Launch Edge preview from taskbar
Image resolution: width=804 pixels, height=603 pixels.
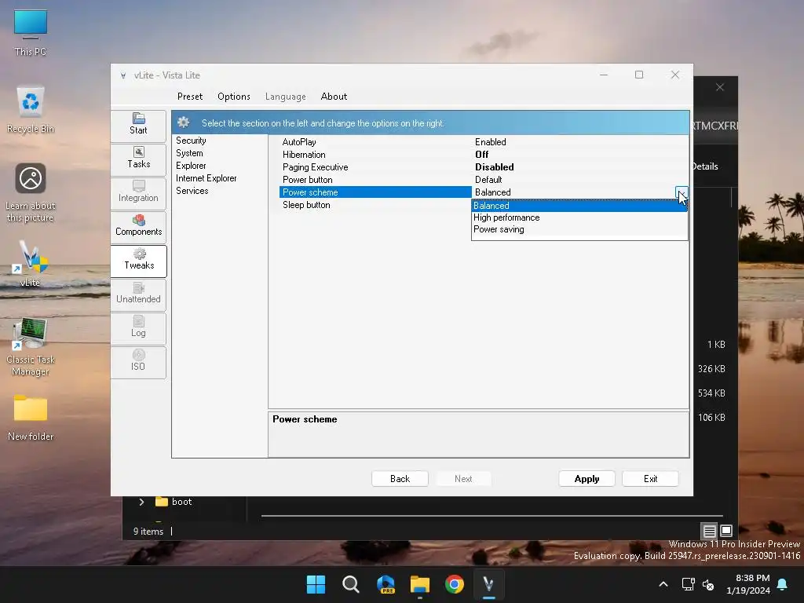pos(386,584)
